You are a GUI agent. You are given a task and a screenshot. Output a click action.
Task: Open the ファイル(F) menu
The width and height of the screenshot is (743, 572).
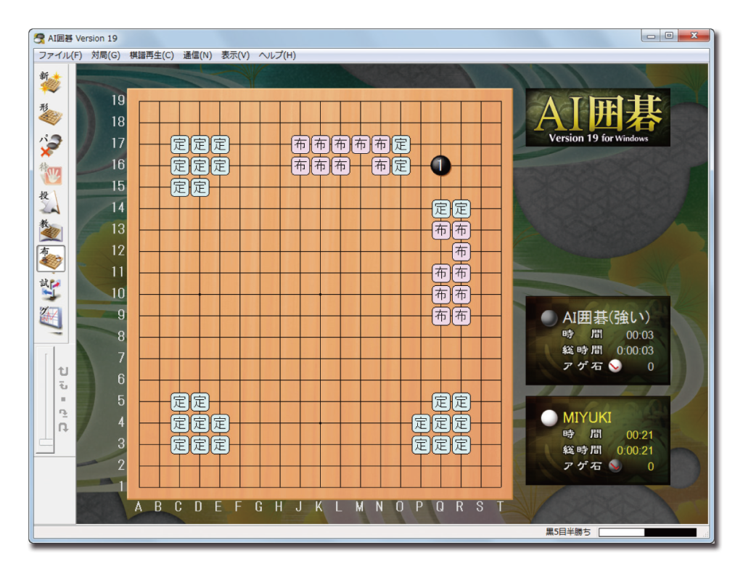[x=60, y=55]
